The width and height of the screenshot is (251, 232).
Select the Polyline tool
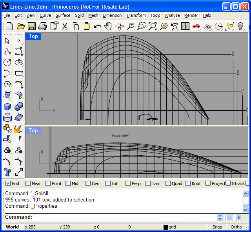[x=7, y=52]
